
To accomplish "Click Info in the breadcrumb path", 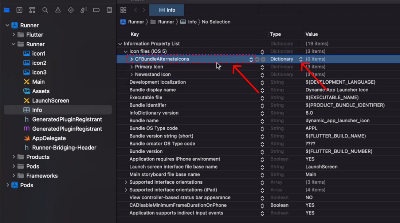I will 188,22.
